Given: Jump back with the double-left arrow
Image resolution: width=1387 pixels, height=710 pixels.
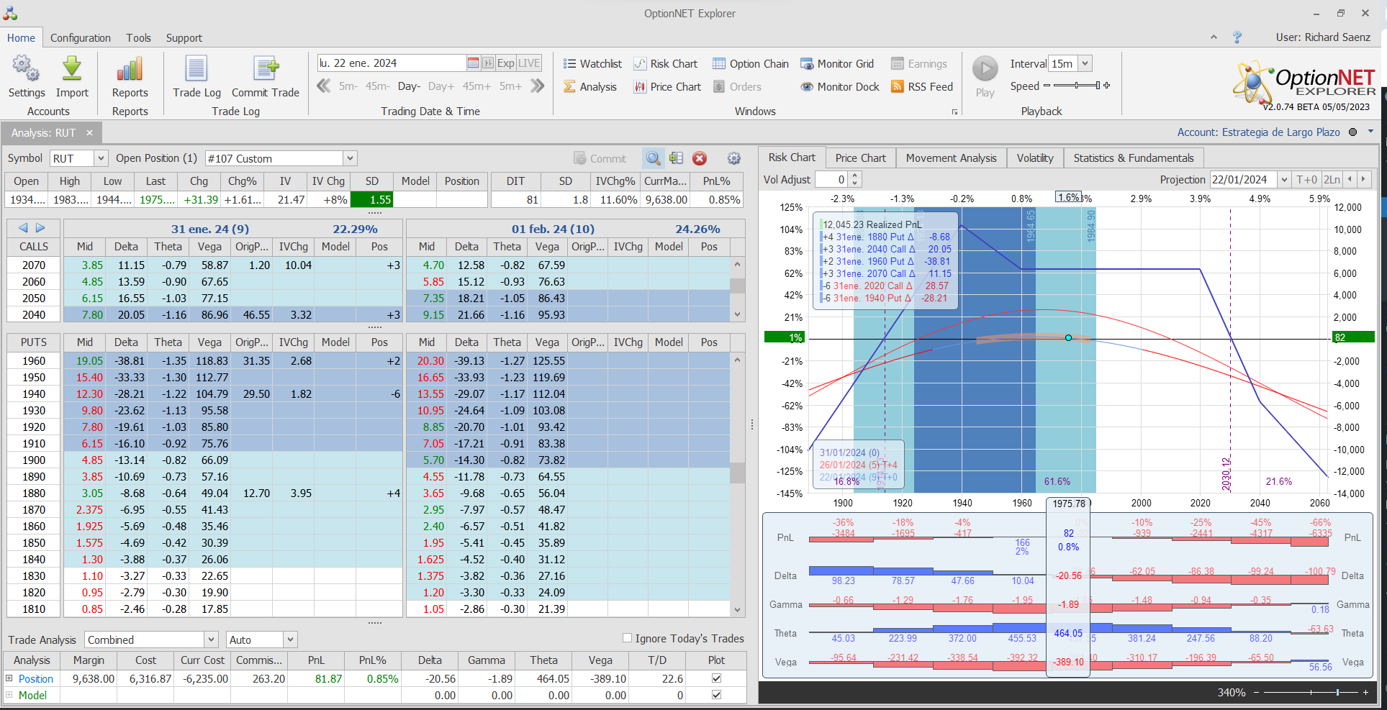Looking at the screenshot, I should pyautogui.click(x=324, y=86).
